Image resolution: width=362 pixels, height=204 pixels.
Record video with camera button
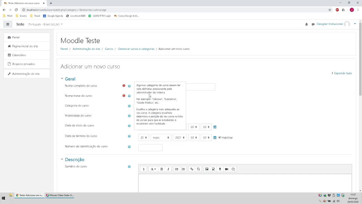227,169
